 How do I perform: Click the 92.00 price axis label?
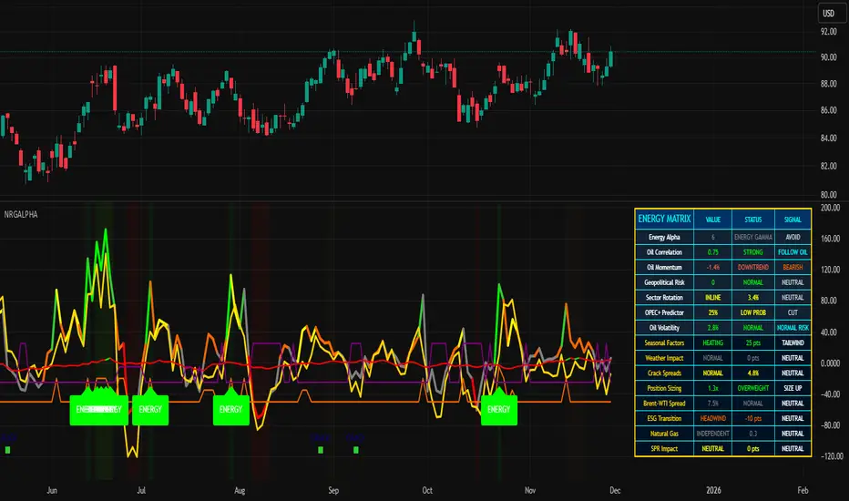click(x=828, y=32)
